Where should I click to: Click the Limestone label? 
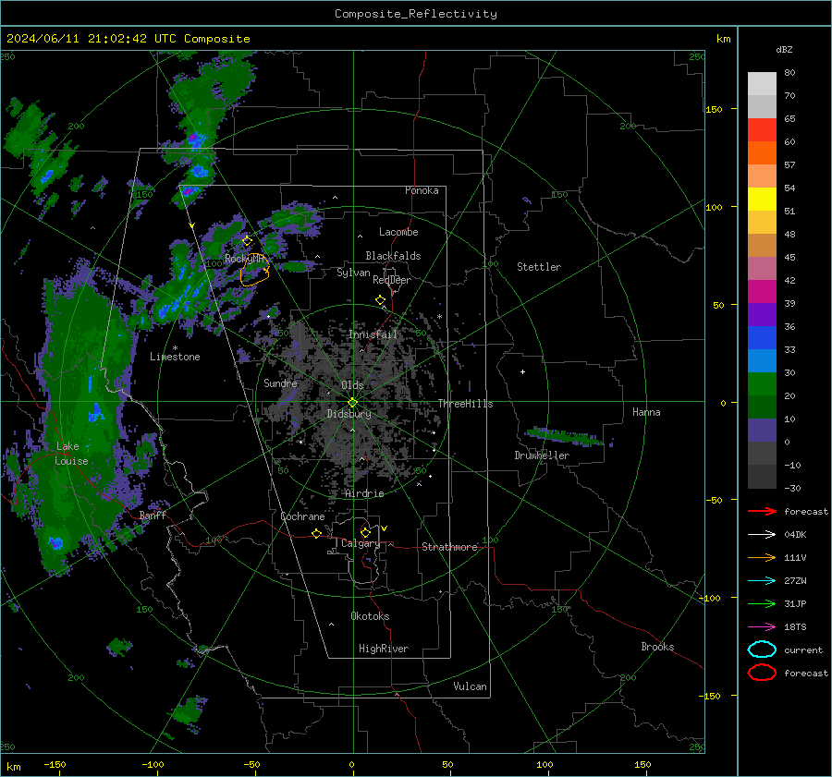pos(175,357)
